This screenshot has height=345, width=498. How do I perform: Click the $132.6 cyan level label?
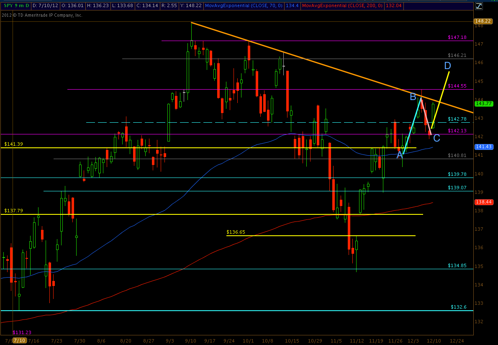459,307
